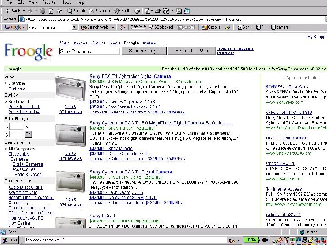Switch to the Images search tab
Screen dimensions: 327x245
(80, 43)
